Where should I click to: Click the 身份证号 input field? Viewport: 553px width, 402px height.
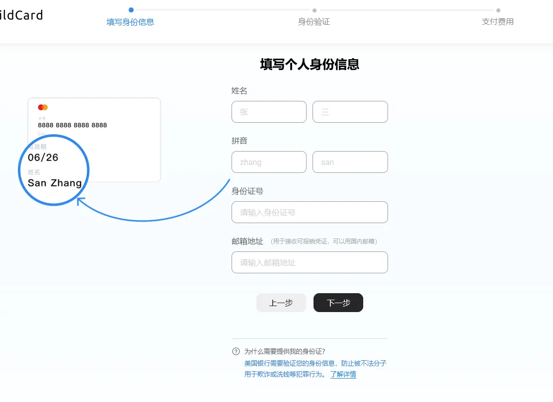(310, 212)
